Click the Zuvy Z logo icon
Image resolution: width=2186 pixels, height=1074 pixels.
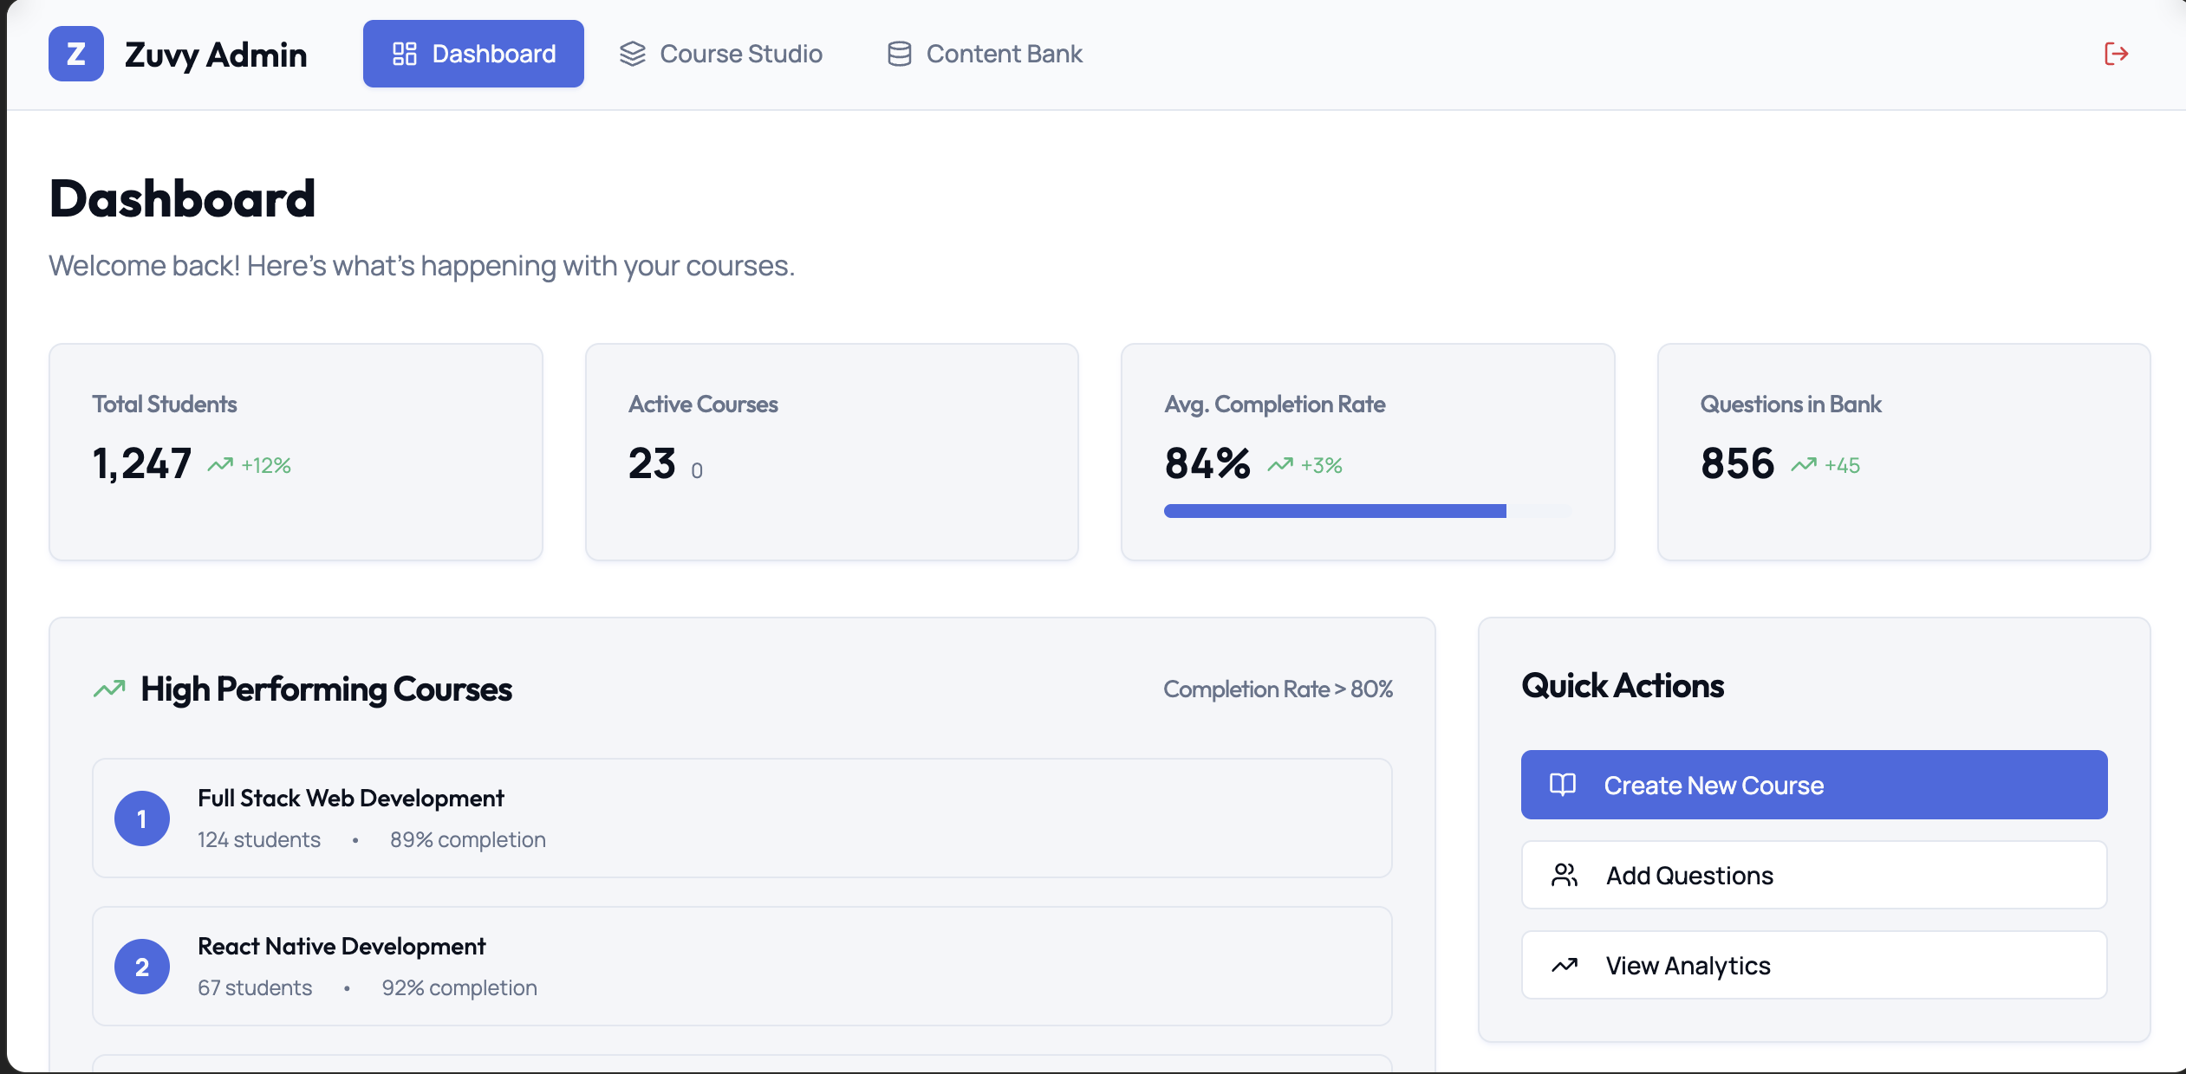pyautogui.click(x=76, y=54)
